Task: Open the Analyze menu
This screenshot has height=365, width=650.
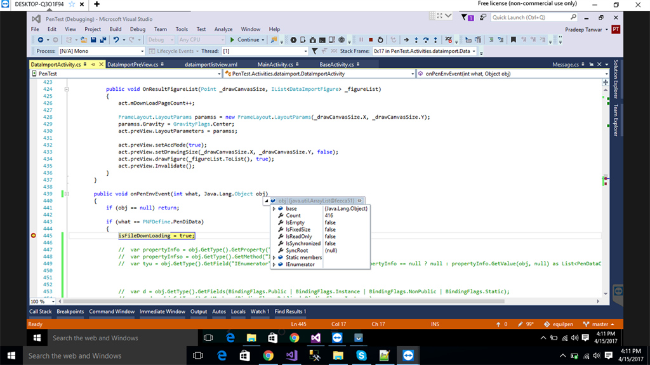Action: 223,29
